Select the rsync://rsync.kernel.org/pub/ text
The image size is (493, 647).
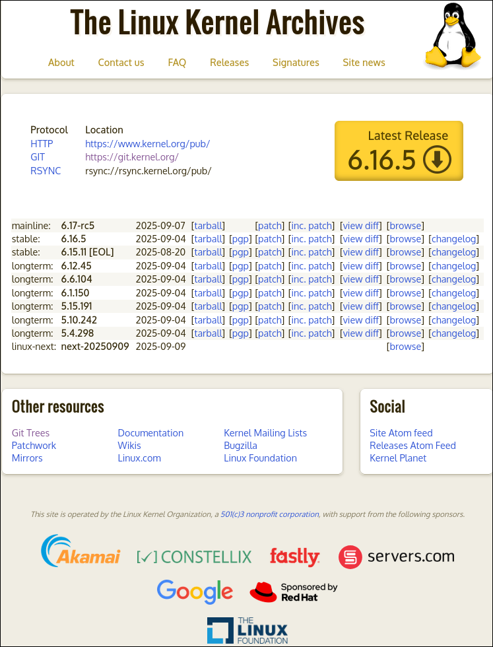tap(148, 171)
